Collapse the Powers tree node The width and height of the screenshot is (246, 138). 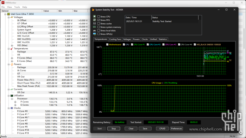pos(9,64)
